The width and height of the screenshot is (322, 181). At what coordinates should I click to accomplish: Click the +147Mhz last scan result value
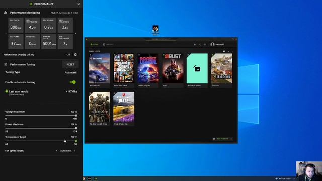coord(71,92)
